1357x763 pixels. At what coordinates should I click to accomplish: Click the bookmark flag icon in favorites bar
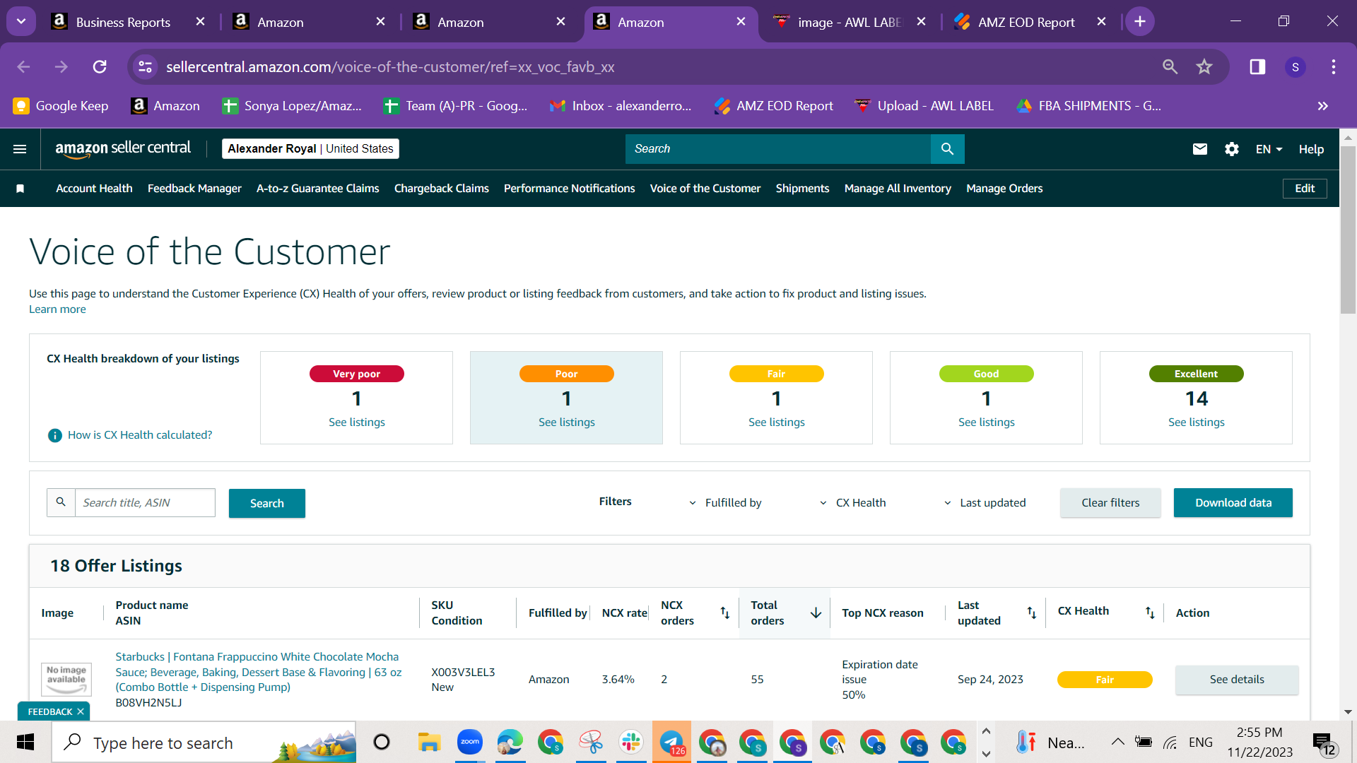(20, 189)
